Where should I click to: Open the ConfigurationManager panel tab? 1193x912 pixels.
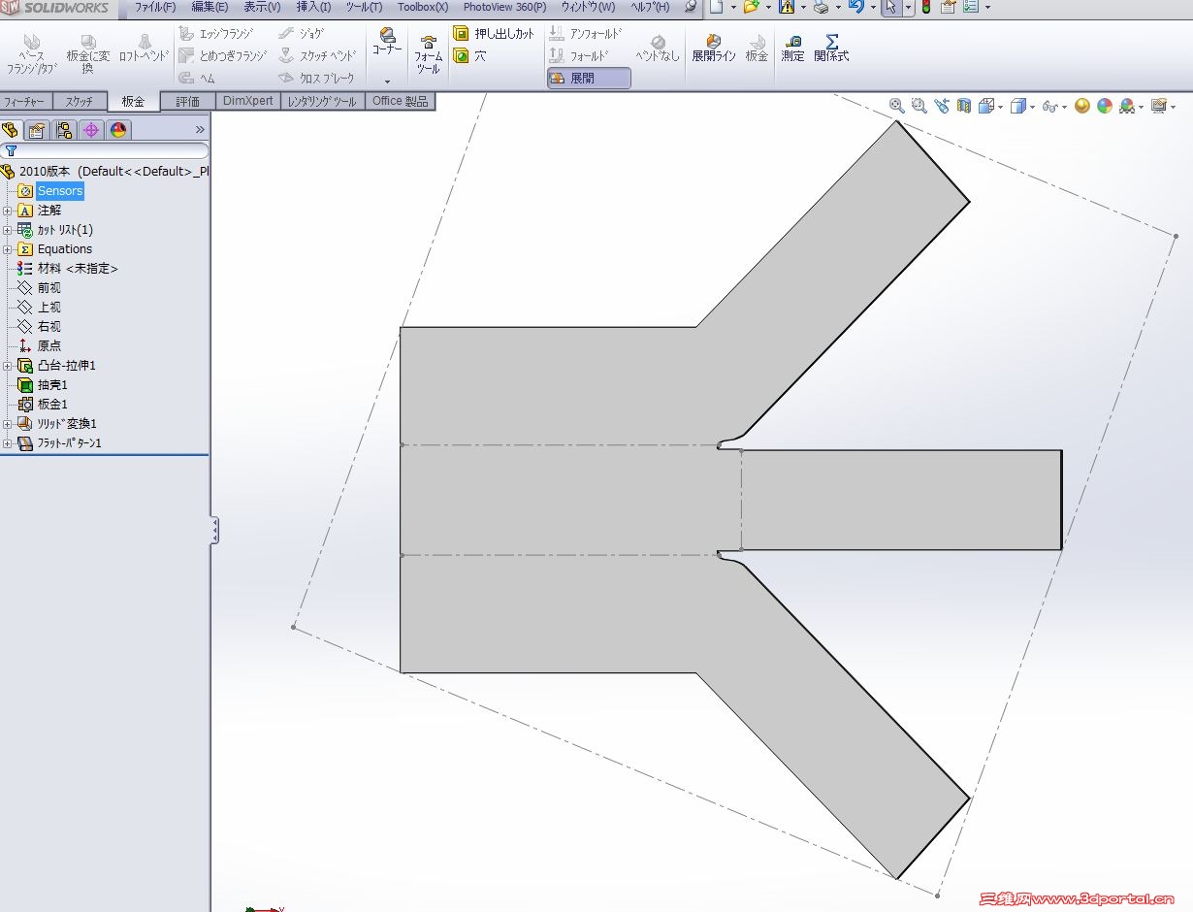64,130
